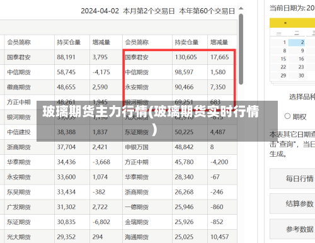Click the 东吴期货 member name cell

pos(30,192)
